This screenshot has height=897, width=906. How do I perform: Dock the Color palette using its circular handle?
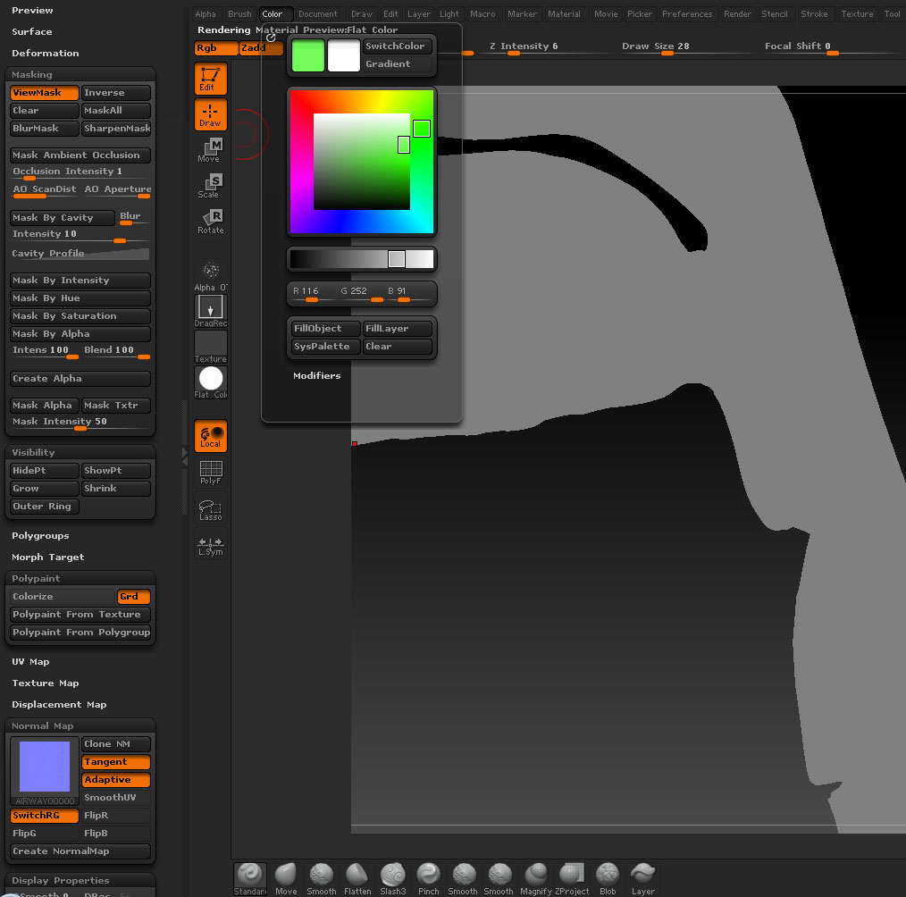click(x=271, y=38)
